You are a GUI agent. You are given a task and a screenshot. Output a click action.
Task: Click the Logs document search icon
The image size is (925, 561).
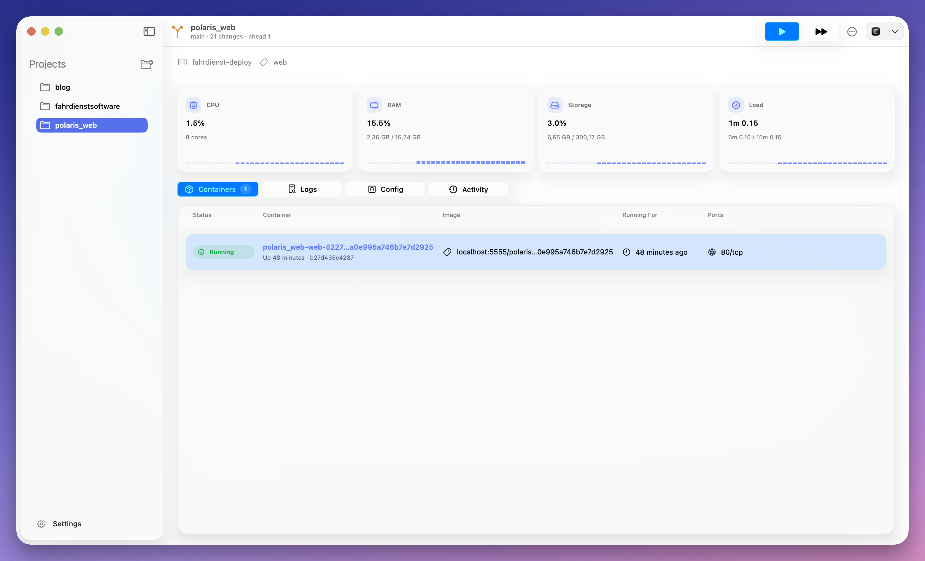[292, 189]
